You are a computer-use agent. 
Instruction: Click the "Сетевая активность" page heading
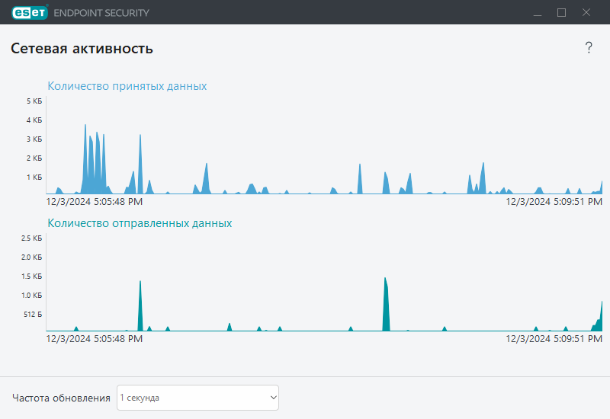[82, 49]
